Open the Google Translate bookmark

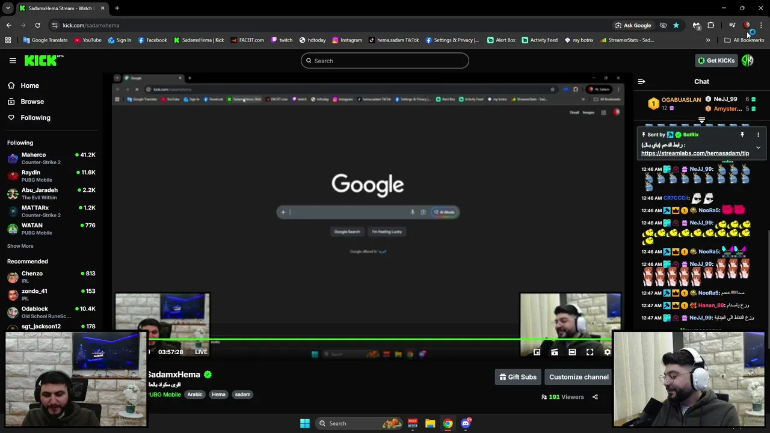point(45,40)
